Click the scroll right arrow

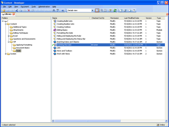coord(166,121)
